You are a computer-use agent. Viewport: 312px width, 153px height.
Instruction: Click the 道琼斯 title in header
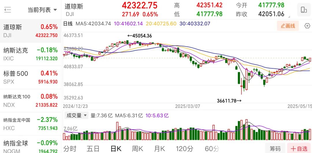pyautogui.click(x=74, y=6)
